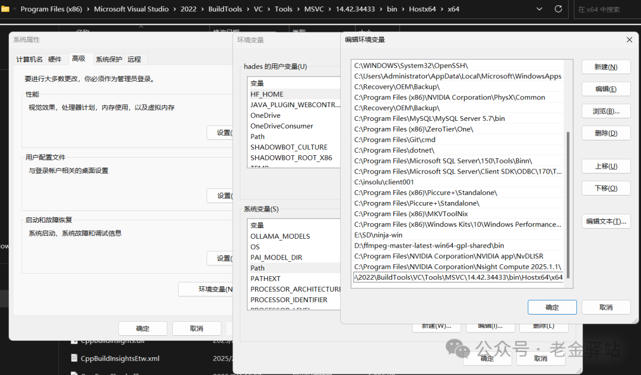
Task: Click the refresh icon in Explorer address bar
Action: (558, 8)
